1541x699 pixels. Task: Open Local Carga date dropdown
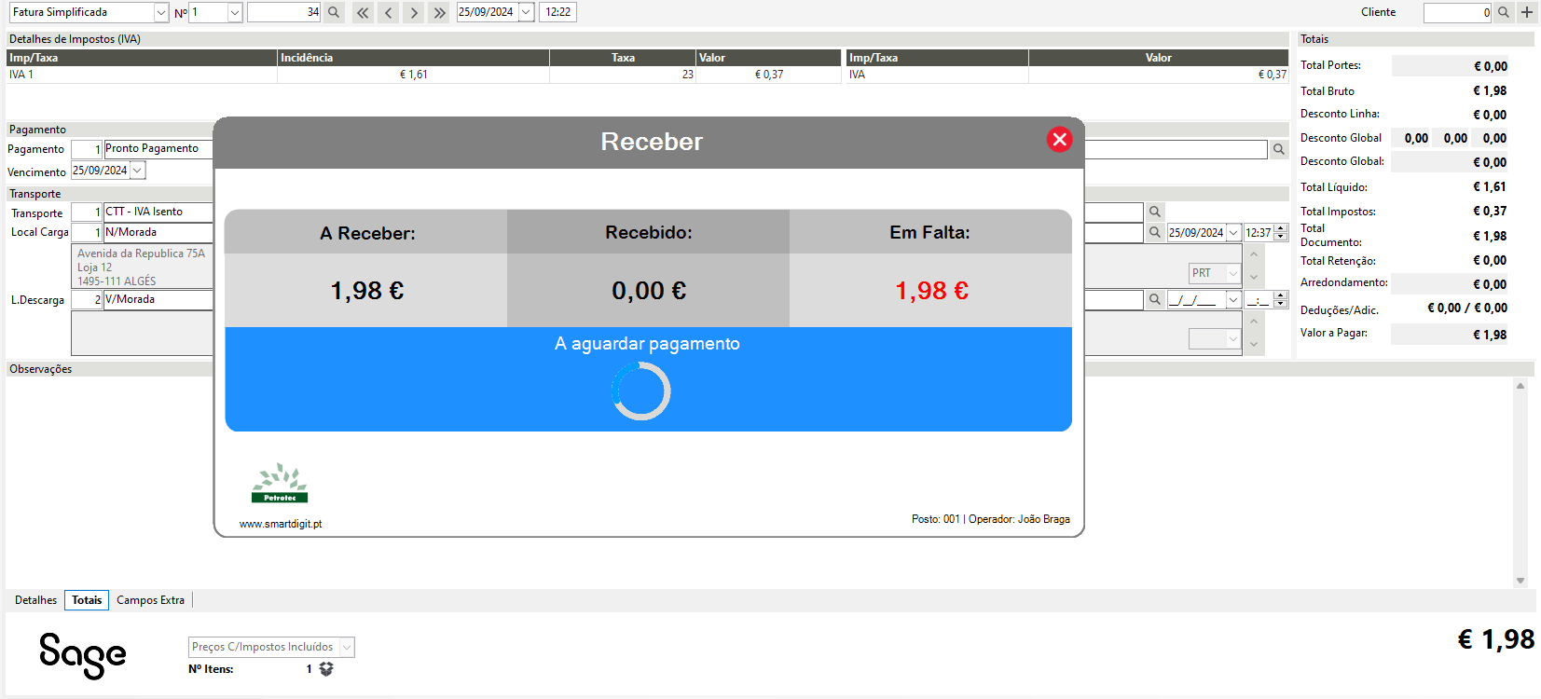(x=1233, y=232)
